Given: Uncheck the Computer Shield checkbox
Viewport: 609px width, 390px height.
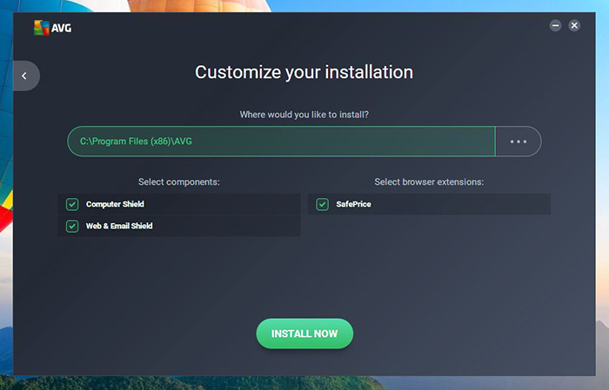Looking at the screenshot, I should tap(72, 204).
